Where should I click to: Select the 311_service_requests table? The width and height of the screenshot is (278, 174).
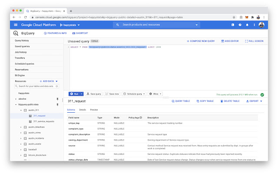(43, 121)
